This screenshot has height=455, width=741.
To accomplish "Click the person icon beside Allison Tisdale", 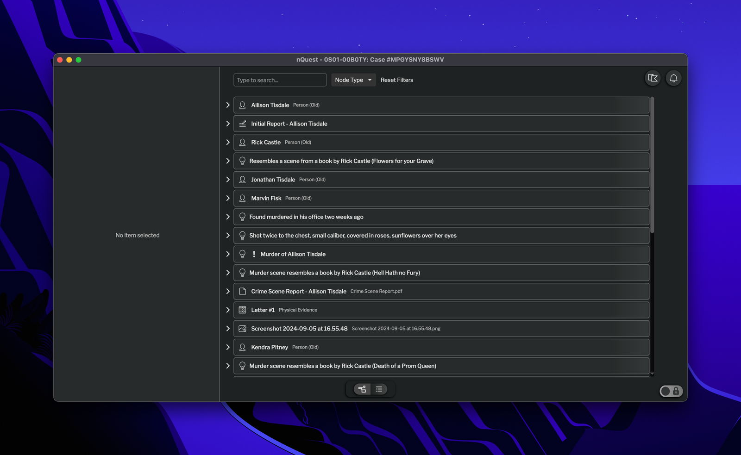I will 242,105.
